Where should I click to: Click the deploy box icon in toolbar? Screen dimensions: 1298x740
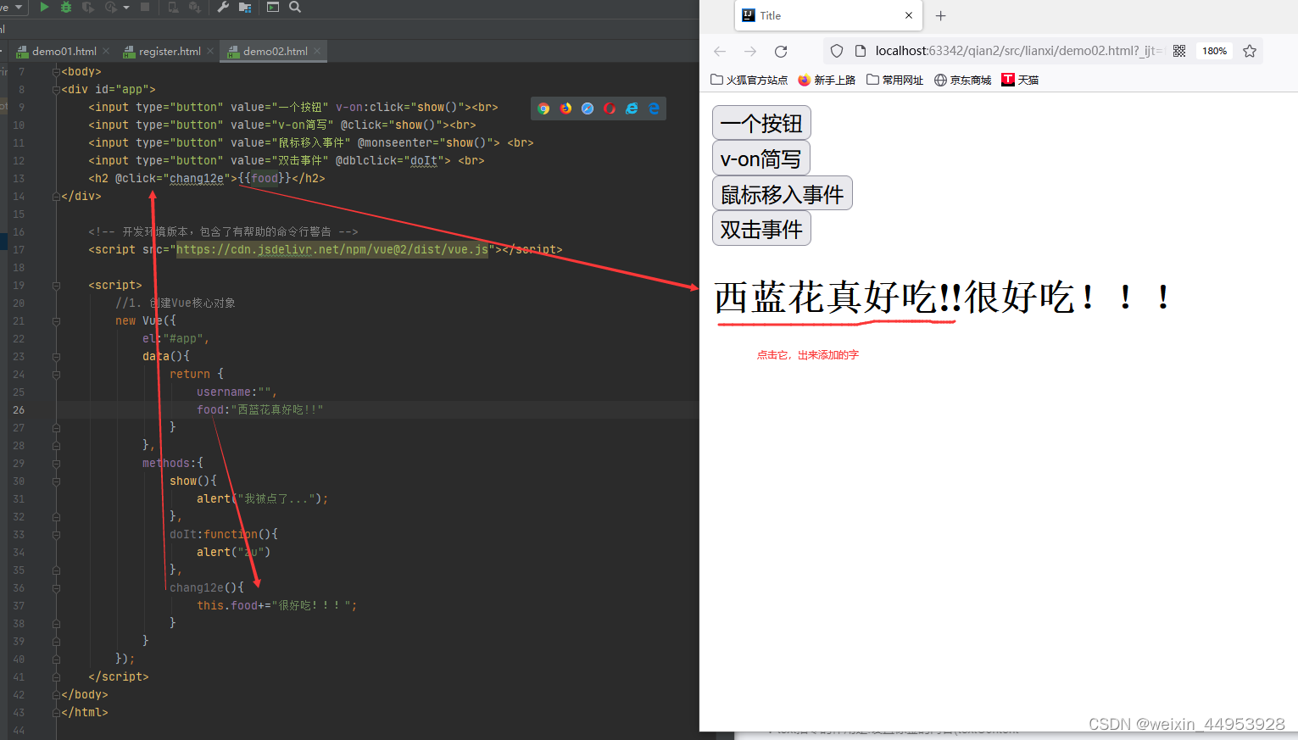coord(195,7)
